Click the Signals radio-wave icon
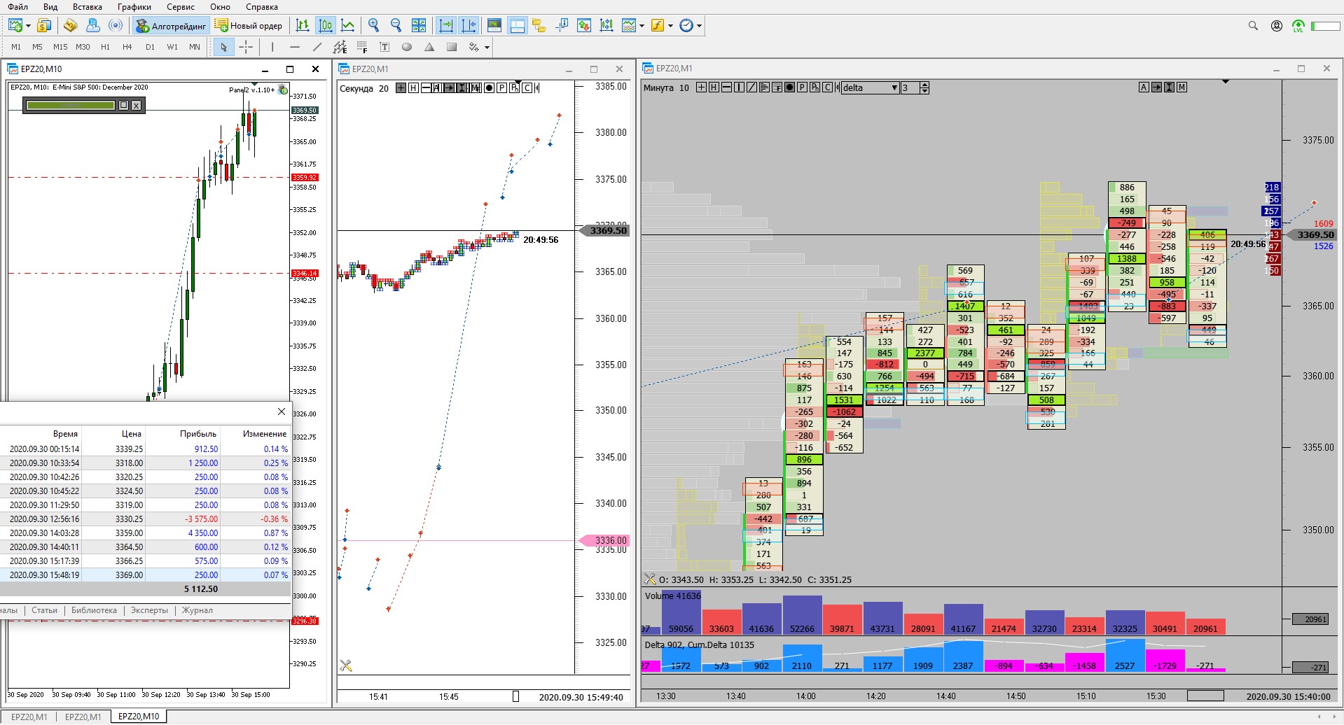Viewport: 1344px width, 725px height. click(116, 26)
